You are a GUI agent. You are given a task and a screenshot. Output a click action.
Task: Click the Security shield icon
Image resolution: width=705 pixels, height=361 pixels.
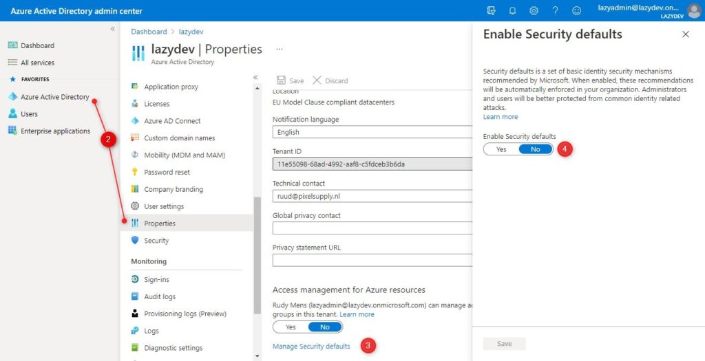(135, 240)
